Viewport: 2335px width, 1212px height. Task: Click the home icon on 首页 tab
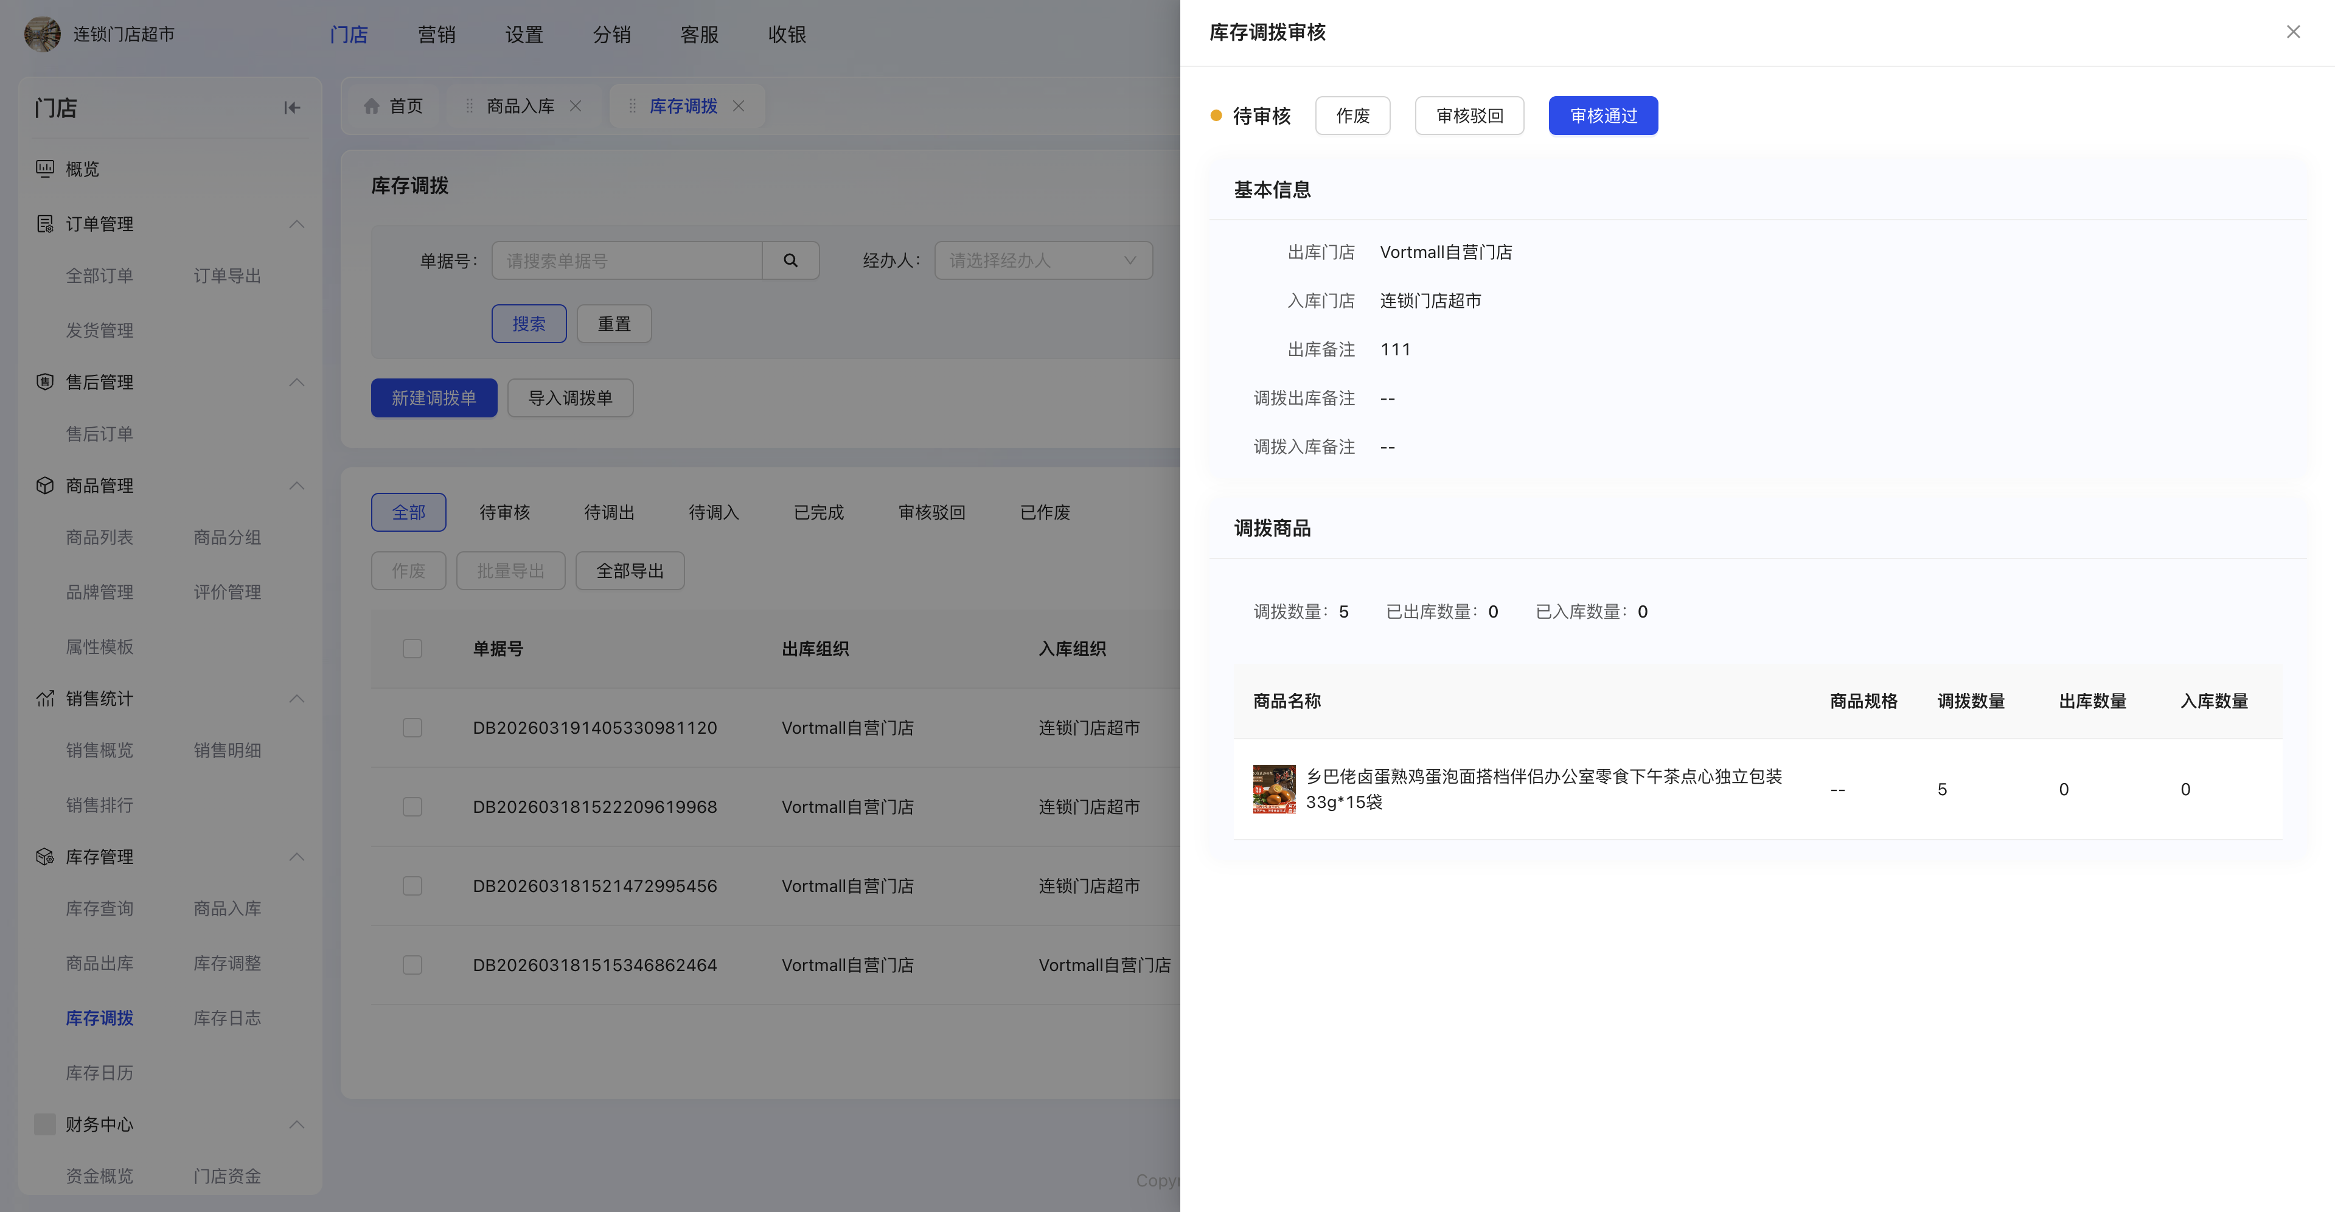[x=372, y=106]
